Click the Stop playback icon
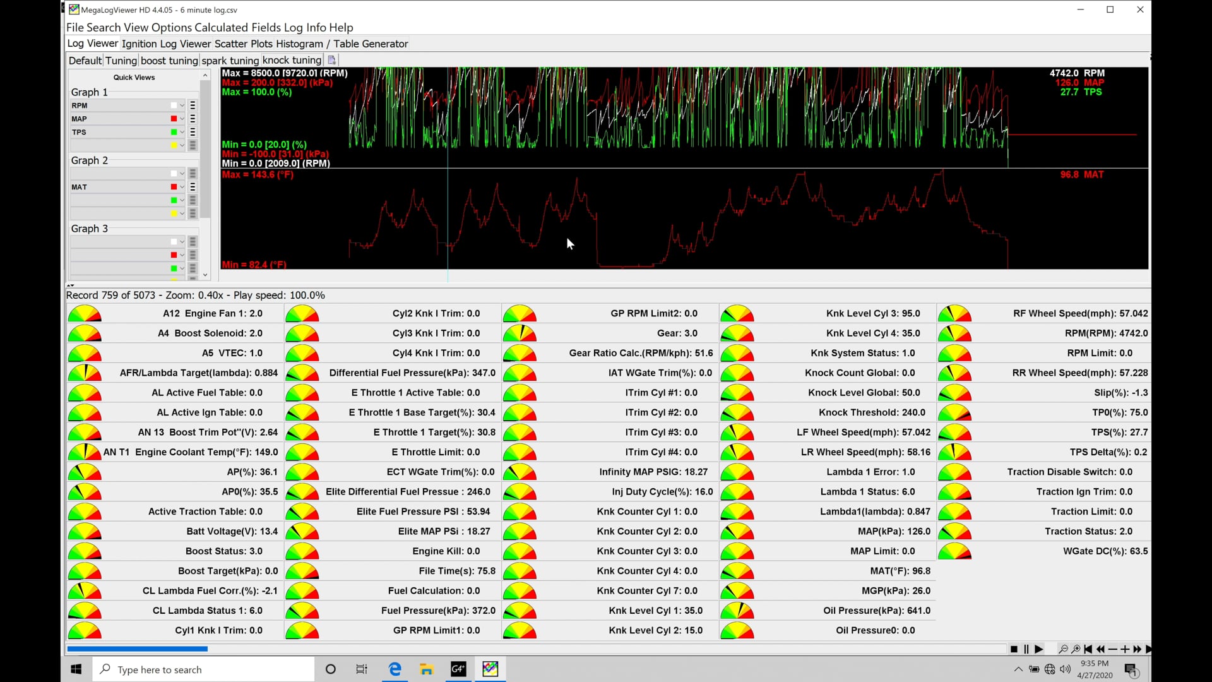 pos(1016,649)
